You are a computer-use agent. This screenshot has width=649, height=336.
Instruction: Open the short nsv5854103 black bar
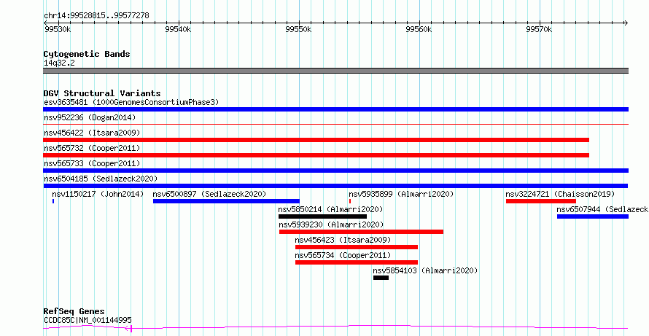381,278
